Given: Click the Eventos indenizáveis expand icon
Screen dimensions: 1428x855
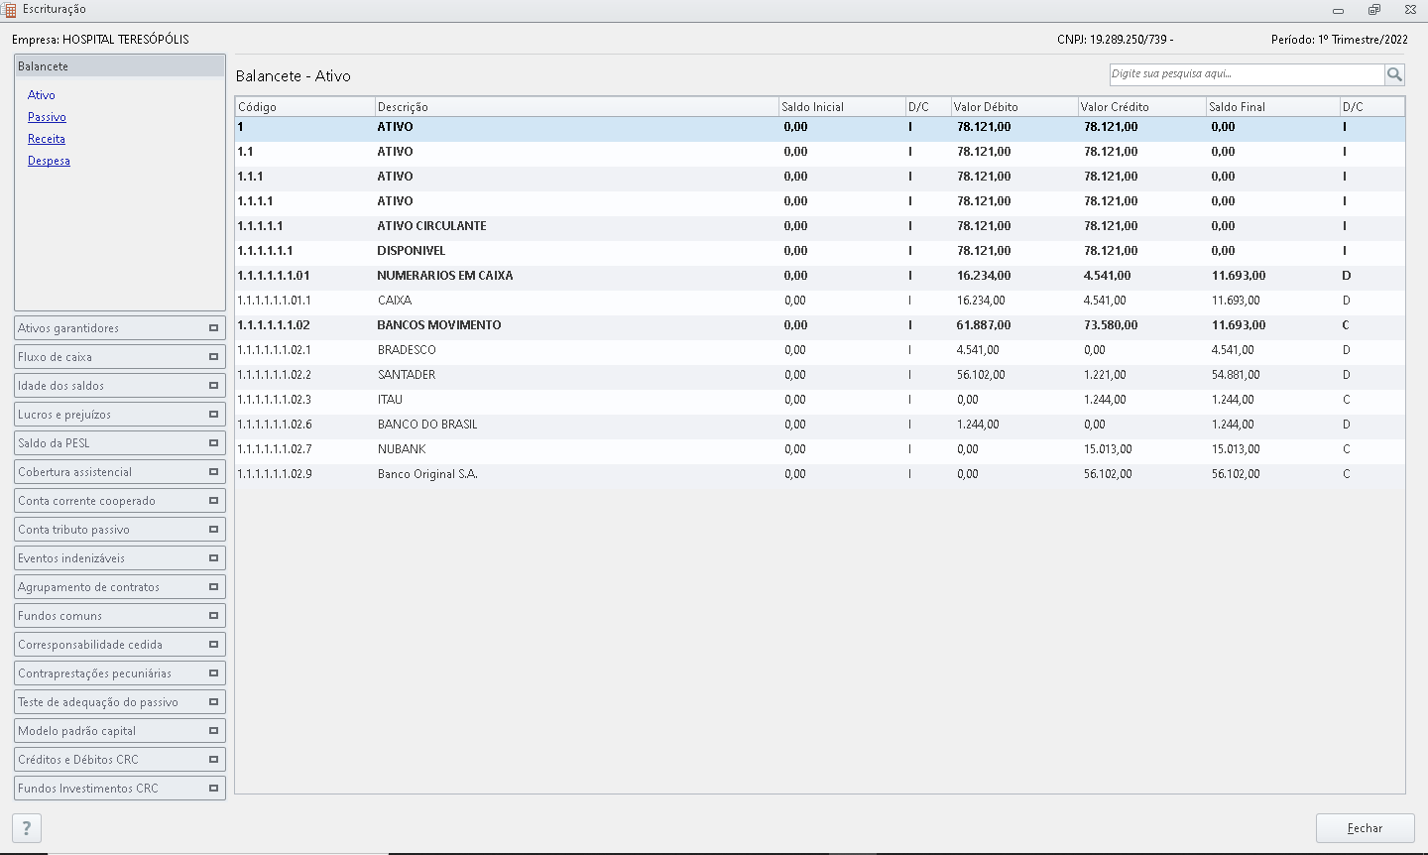Looking at the screenshot, I should pos(213,558).
